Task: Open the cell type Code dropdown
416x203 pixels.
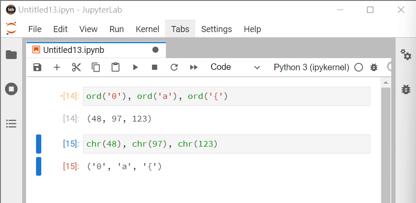Action: (235, 67)
